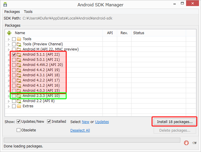
Task: Click the package loading progress bar
Action: 92,140
